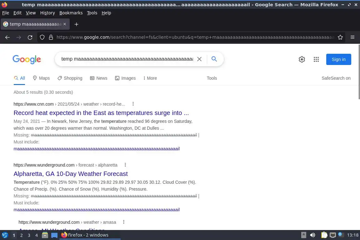
Task: Click the eject removable media tray icon
Action: (x=303, y=235)
